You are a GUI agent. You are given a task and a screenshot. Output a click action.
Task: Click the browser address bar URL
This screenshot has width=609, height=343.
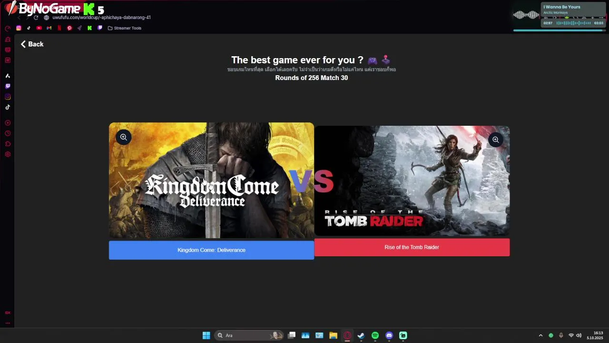101,18
